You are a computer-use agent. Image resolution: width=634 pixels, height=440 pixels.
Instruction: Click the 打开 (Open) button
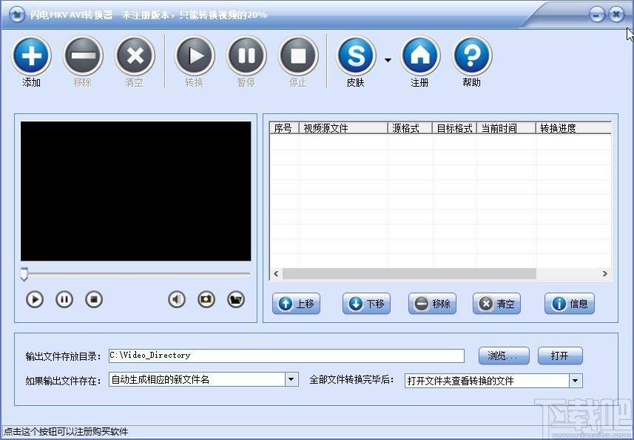[x=560, y=355]
